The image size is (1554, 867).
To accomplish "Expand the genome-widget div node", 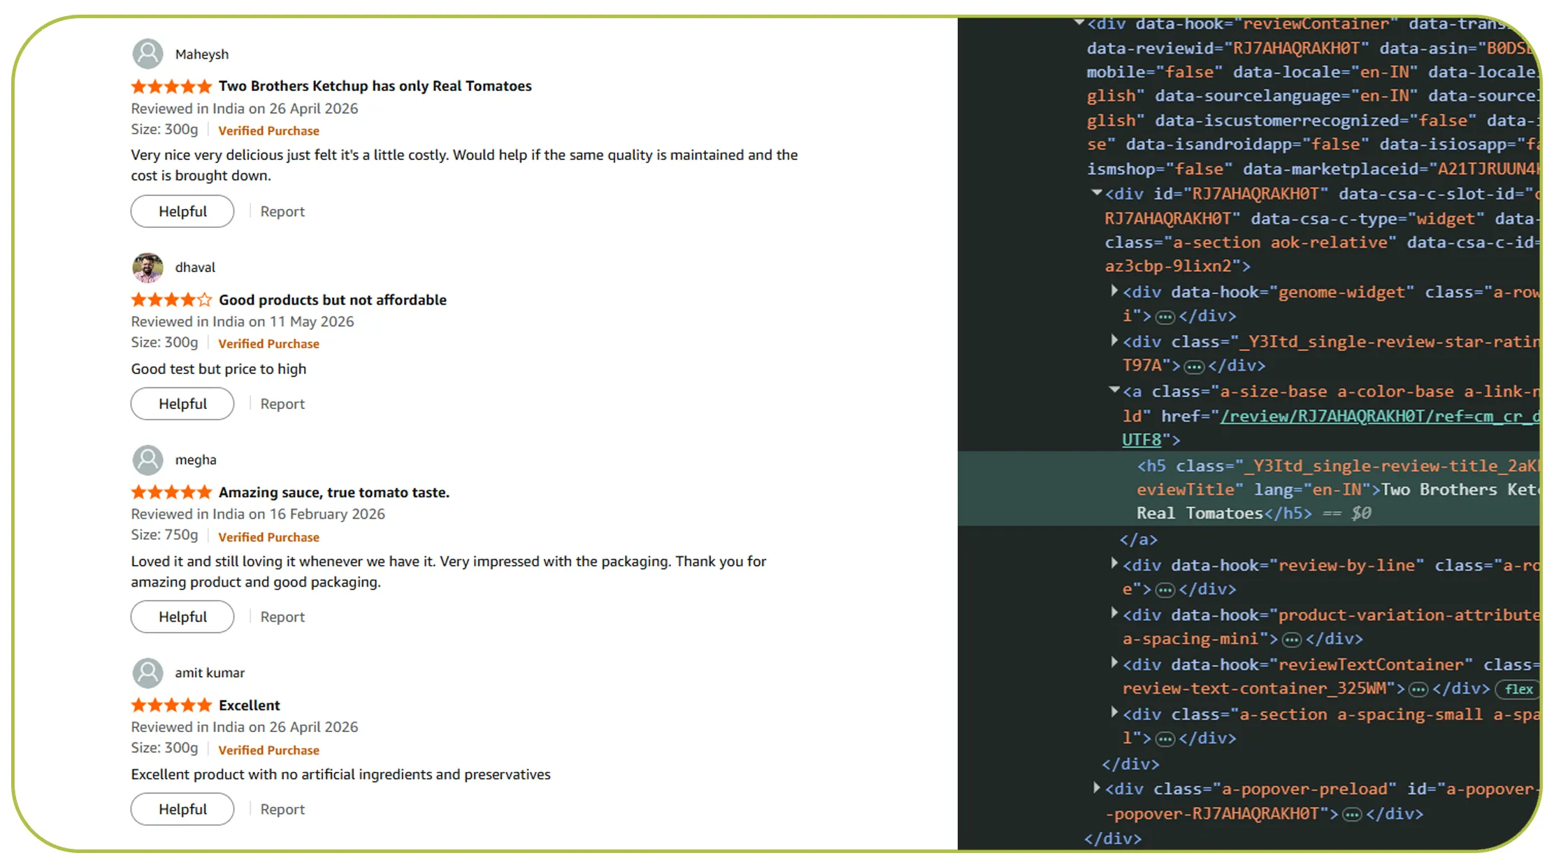I will [x=1114, y=291].
